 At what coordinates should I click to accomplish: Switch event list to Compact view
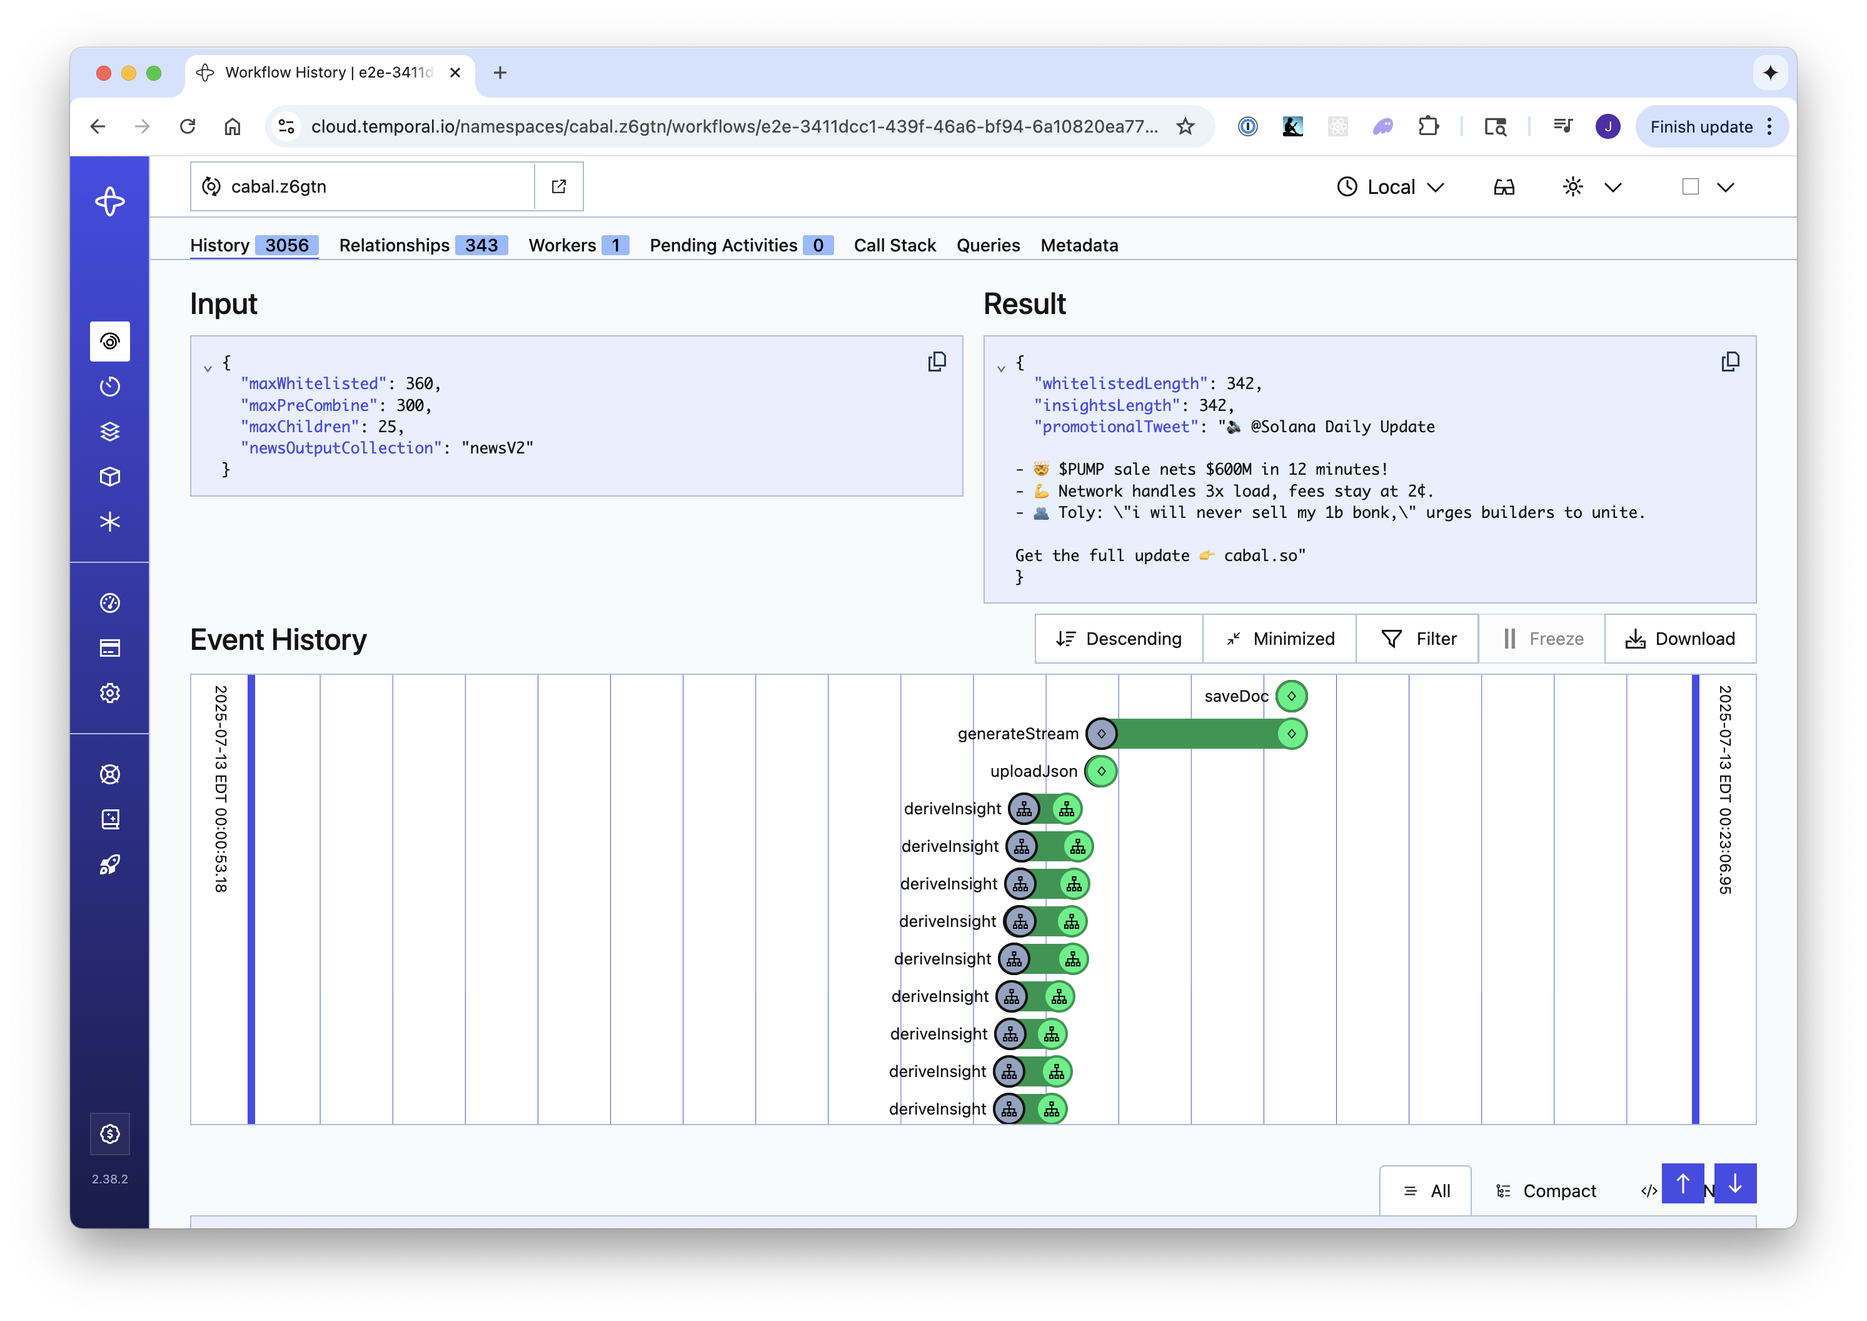coord(1546,1191)
